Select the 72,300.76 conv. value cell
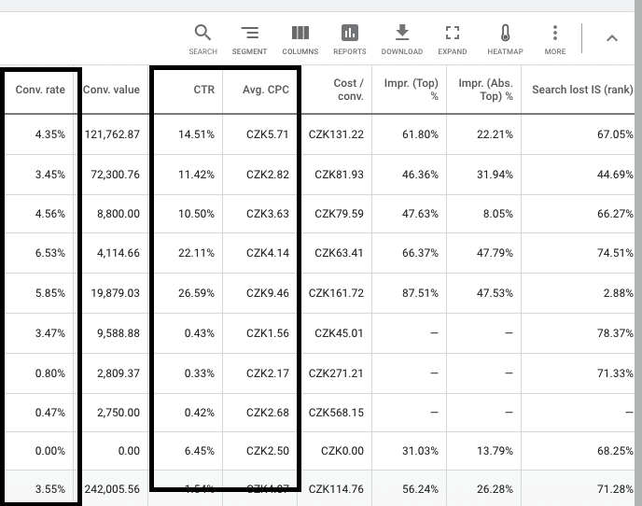This screenshot has width=642, height=506. [115, 175]
